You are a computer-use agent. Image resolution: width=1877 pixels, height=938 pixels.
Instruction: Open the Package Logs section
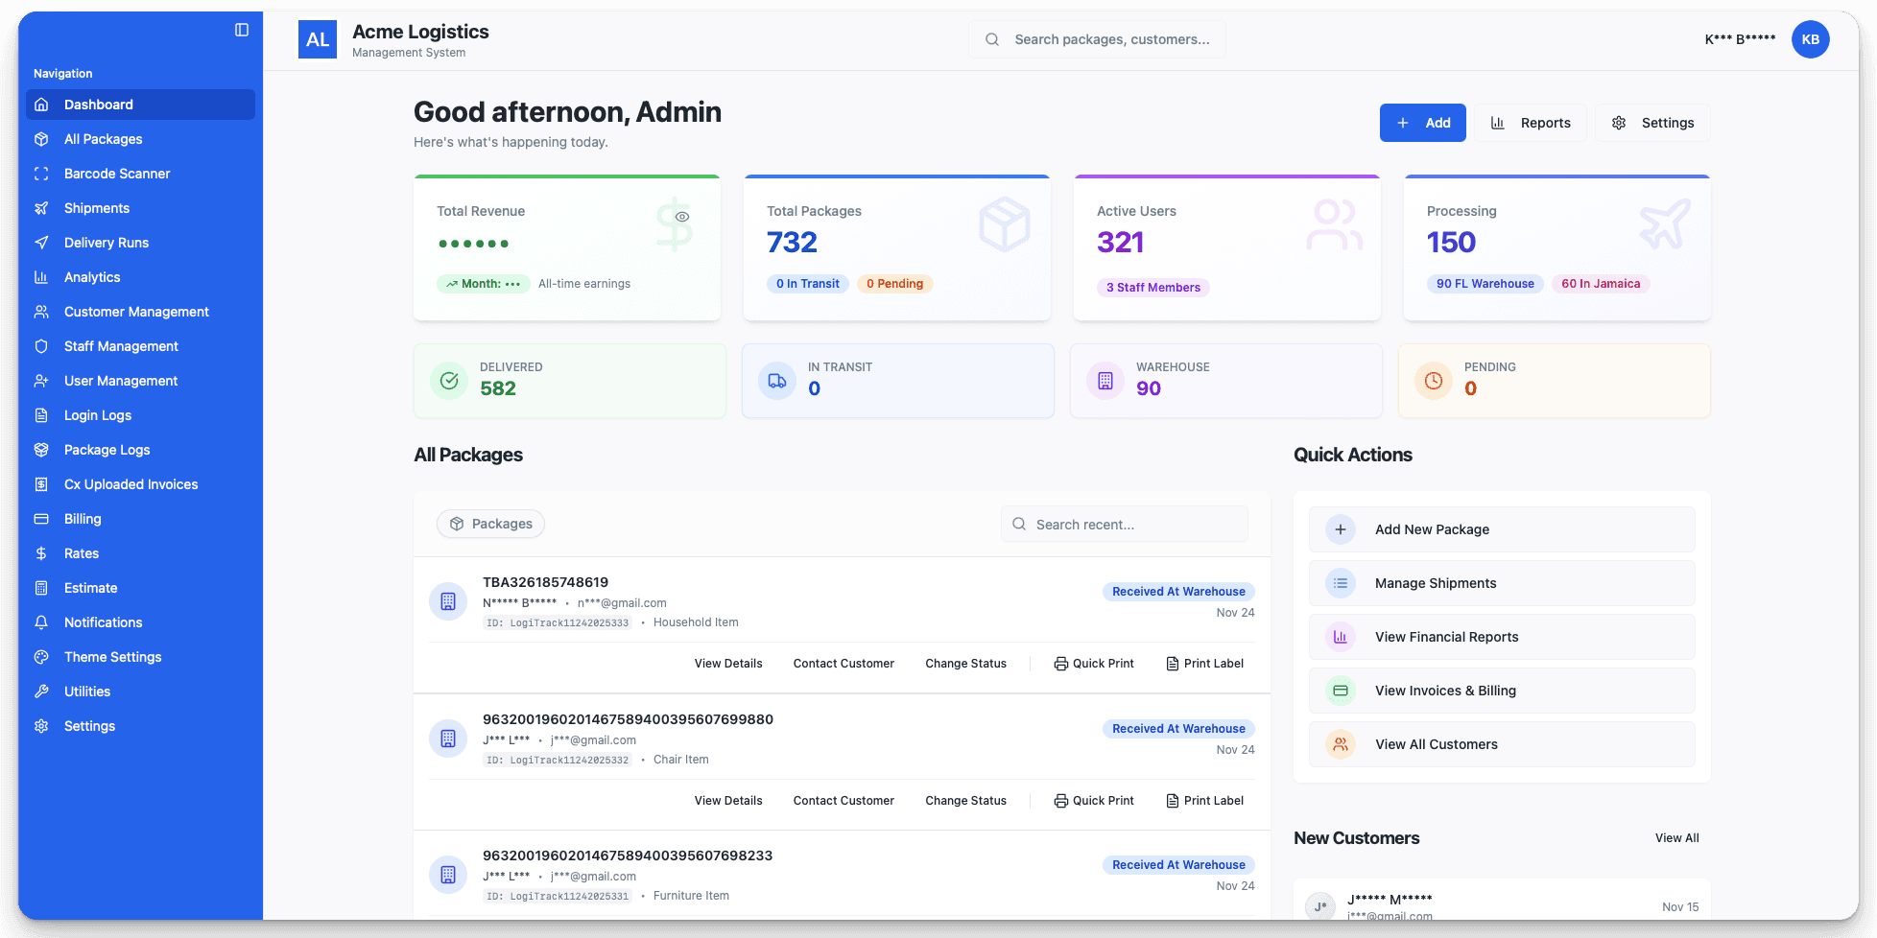[x=107, y=450]
